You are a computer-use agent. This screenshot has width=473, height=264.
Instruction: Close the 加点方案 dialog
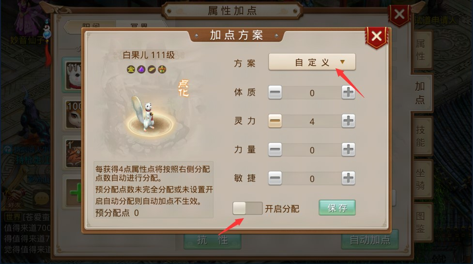[376, 37]
